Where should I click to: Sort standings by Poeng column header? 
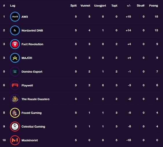click(153, 5)
